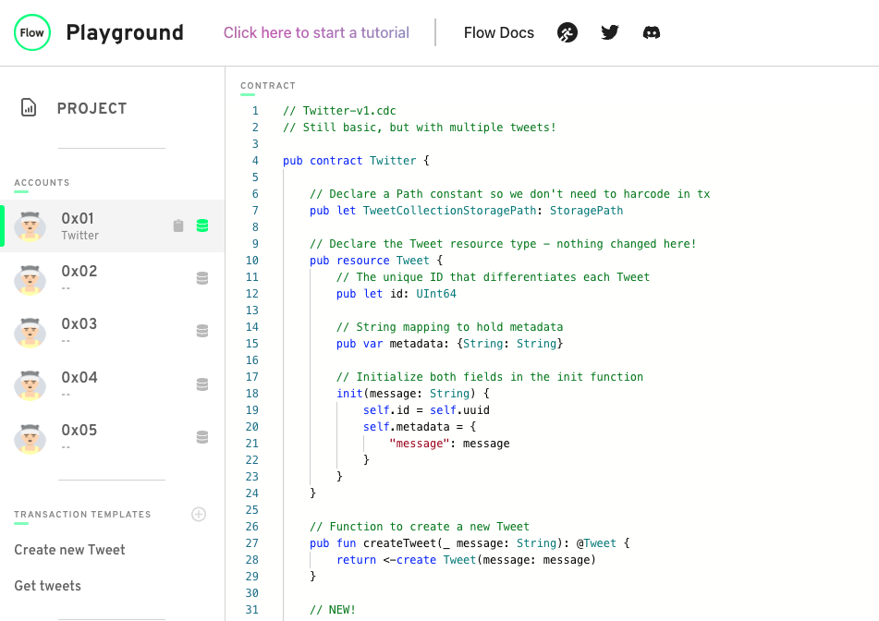Click 'pub resource Tweet {' line
The image size is (879, 621).
point(376,261)
